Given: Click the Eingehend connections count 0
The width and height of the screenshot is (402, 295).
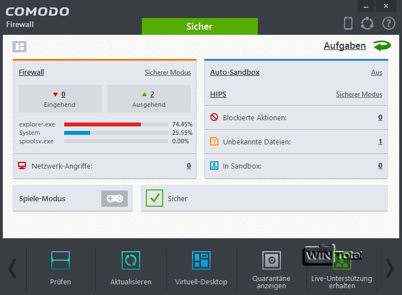Looking at the screenshot, I should click(63, 94).
